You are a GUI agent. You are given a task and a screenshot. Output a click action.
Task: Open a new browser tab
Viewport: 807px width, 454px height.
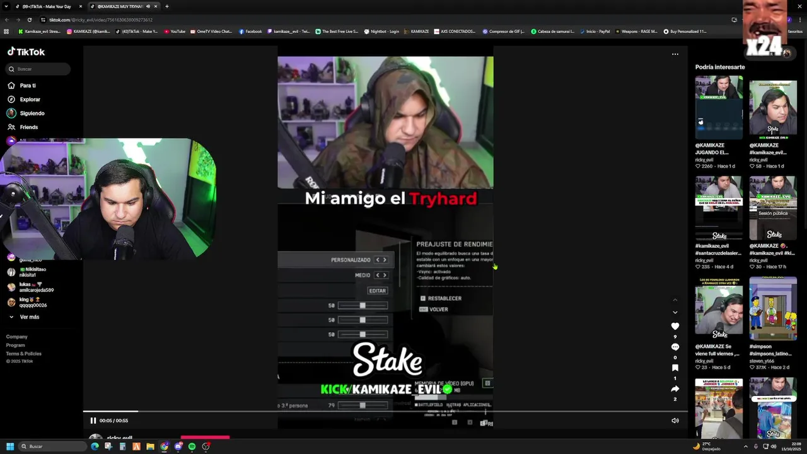click(x=166, y=6)
